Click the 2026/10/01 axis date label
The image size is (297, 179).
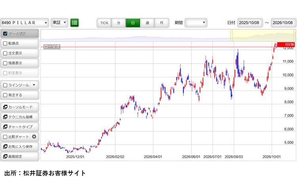point(272,157)
